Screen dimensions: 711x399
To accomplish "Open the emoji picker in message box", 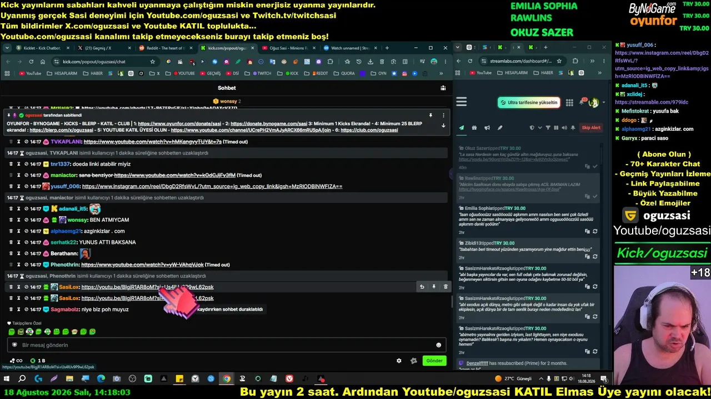I will coord(438,345).
